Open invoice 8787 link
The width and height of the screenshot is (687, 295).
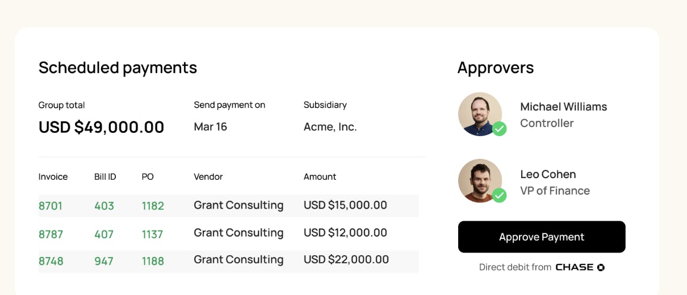coord(51,234)
